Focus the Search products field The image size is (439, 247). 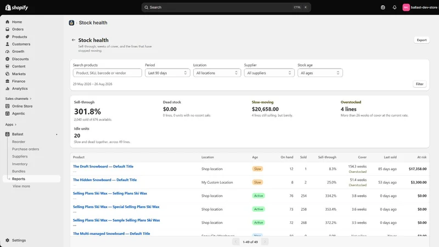(107, 73)
